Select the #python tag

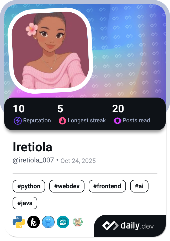click(x=29, y=186)
